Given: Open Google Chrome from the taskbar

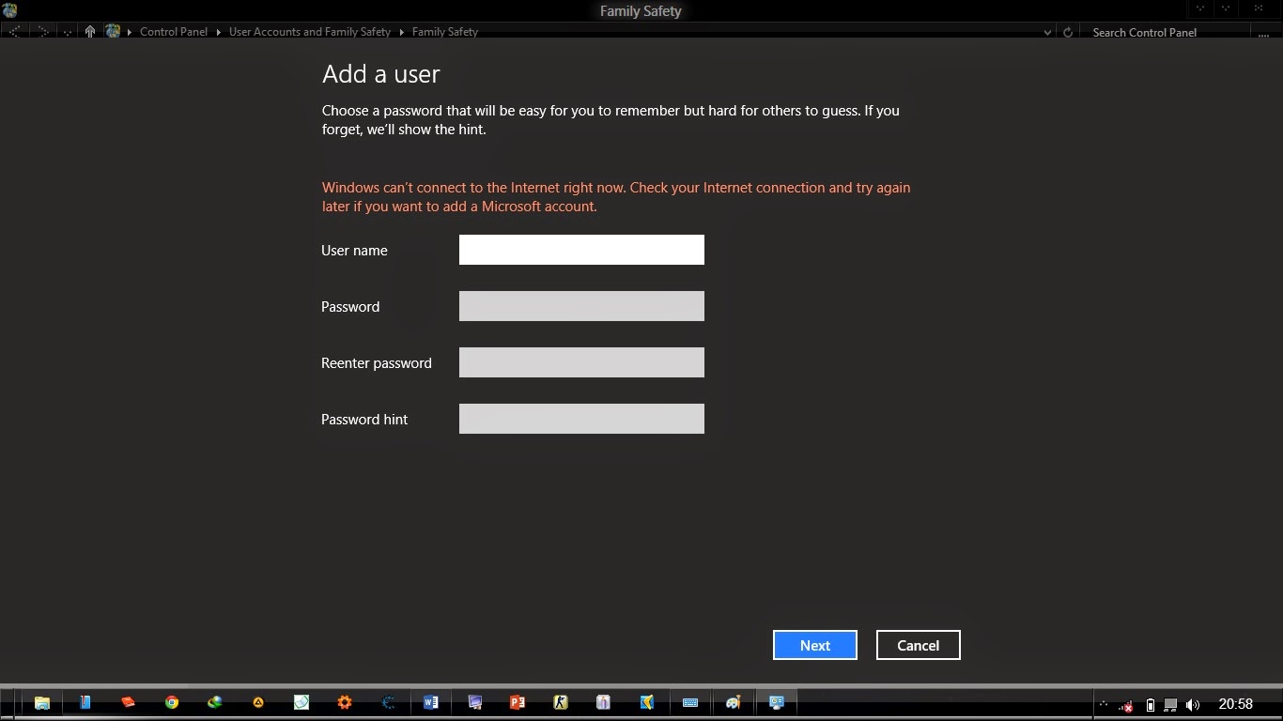Looking at the screenshot, I should click(172, 702).
